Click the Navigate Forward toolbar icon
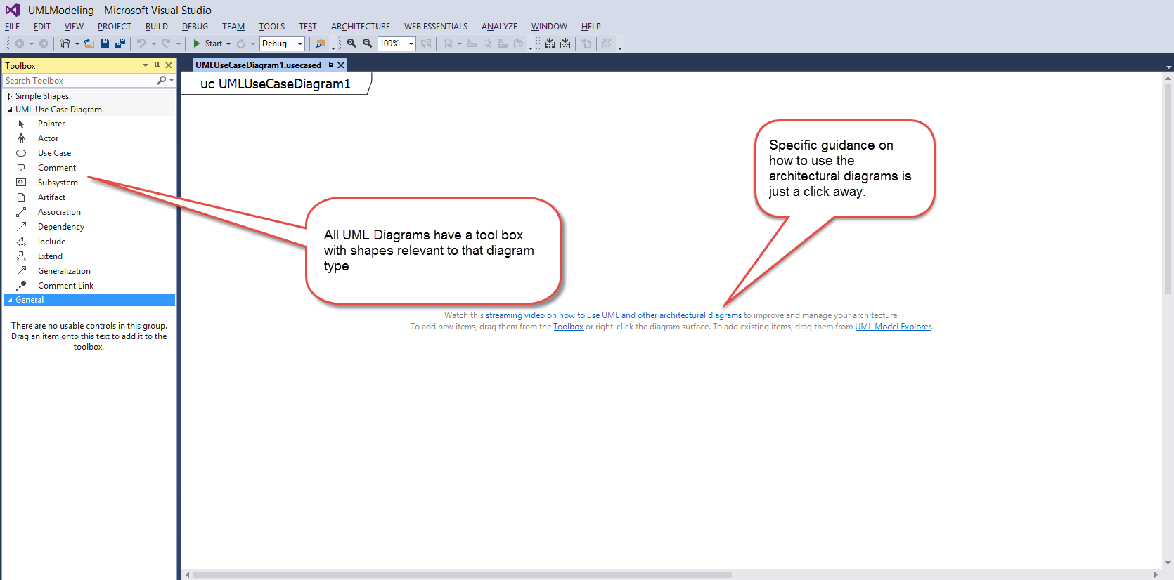 pyautogui.click(x=44, y=44)
